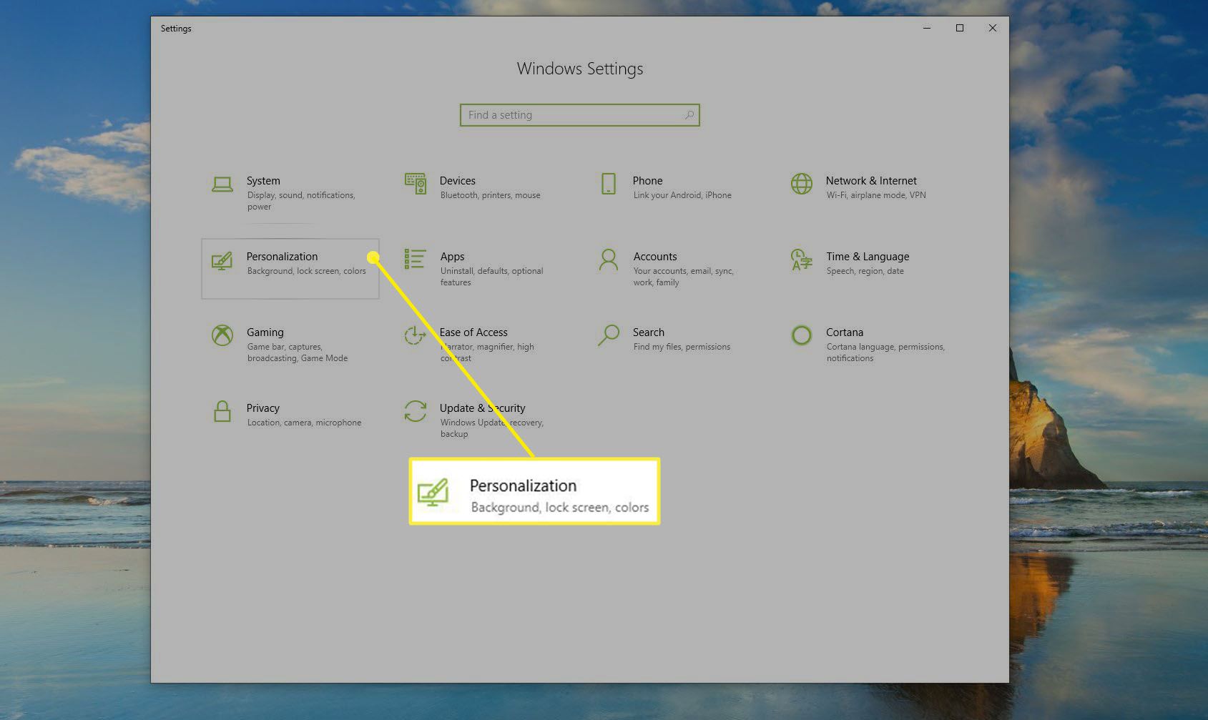The width and height of the screenshot is (1208, 720).
Task: Open the Cortana settings title
Action: click(x=845, y=332)
